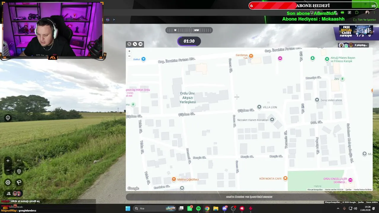Click the KÖR NOKTA CAFE marker
This screenshot has height=213, width=379.
coord(285,178)
